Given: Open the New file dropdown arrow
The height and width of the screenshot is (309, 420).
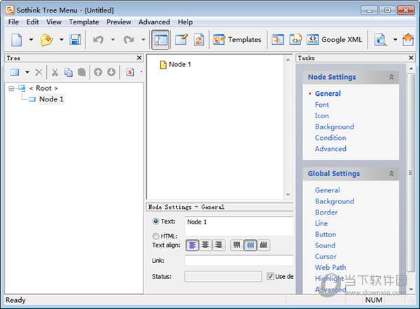Looking at the screenshot, I should point(31,40).
